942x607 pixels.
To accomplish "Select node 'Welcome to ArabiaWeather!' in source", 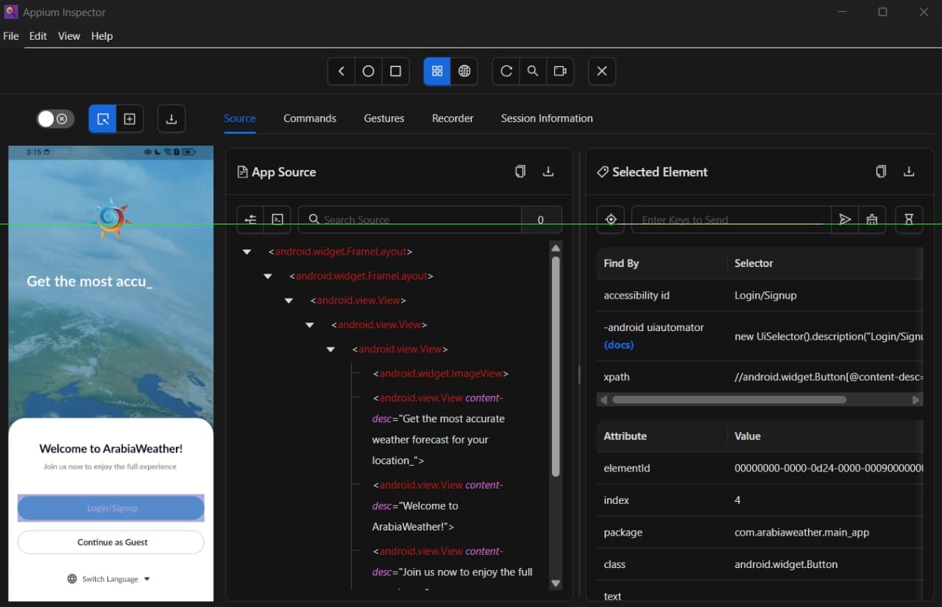I will (438, 506).
